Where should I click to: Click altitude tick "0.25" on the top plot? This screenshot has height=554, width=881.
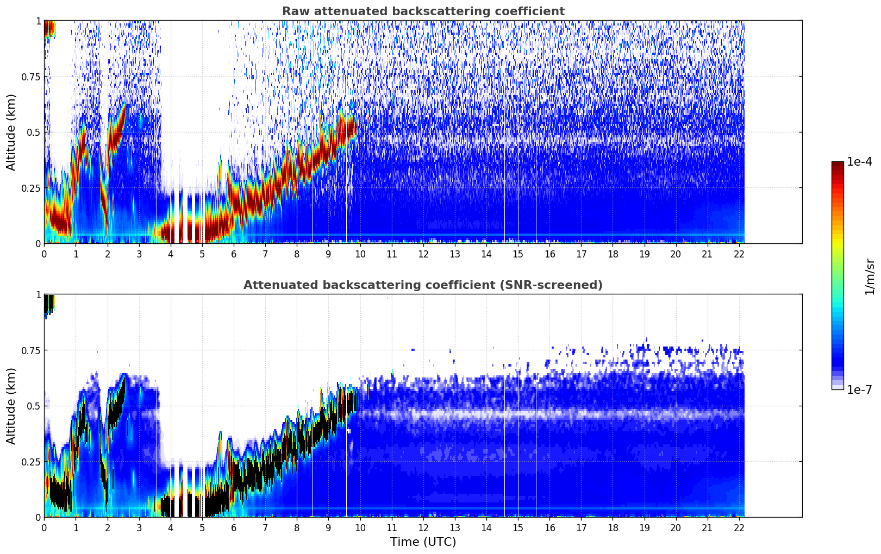31,188
